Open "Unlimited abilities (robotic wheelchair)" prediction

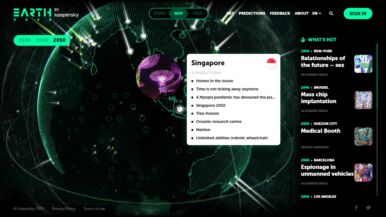tap(232, 138)
